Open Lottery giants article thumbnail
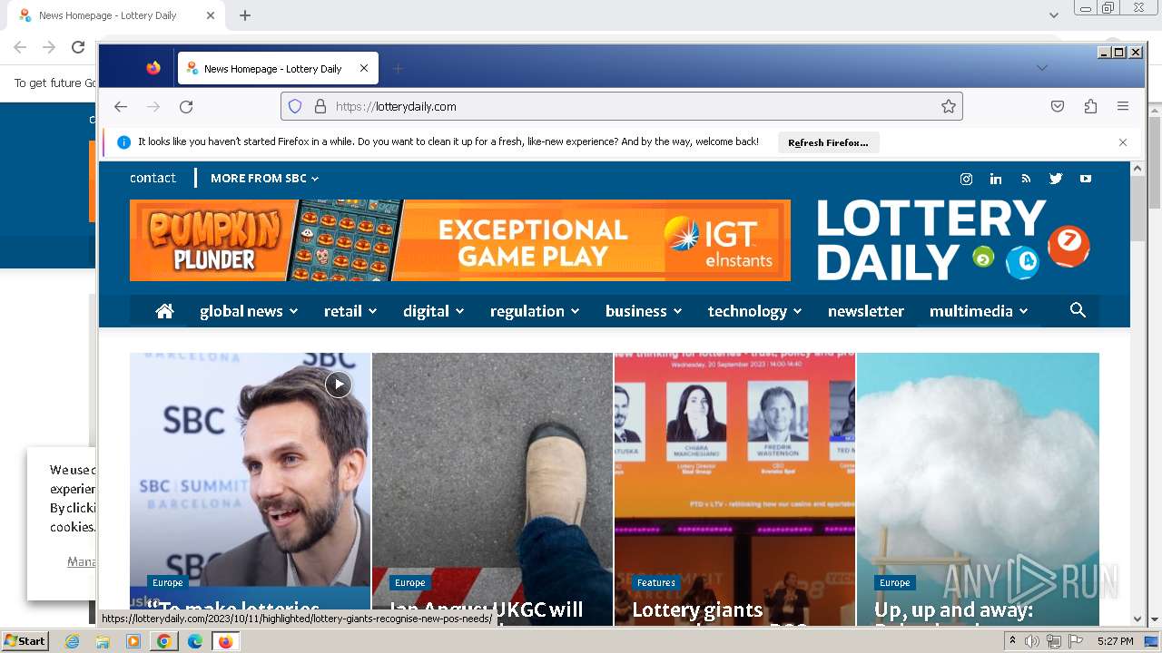The width and height of the screenshot is (1162, 653). click(735, 489)
